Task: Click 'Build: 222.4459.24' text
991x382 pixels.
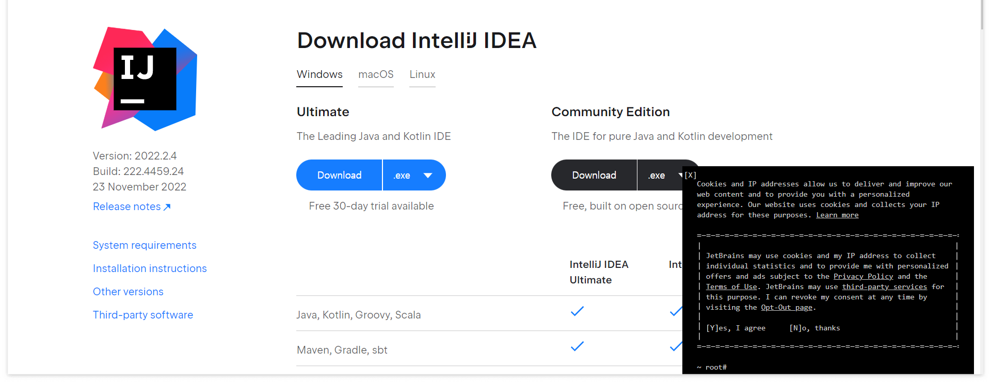Action: tap(138, 171)
